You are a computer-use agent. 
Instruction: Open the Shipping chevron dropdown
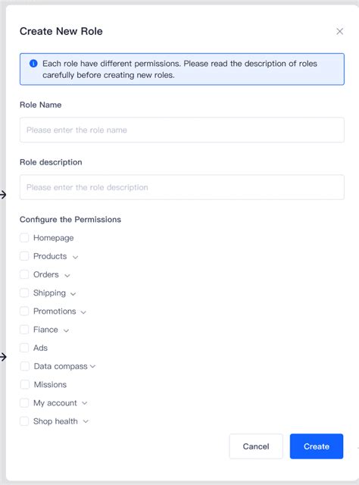coord(73,294)
